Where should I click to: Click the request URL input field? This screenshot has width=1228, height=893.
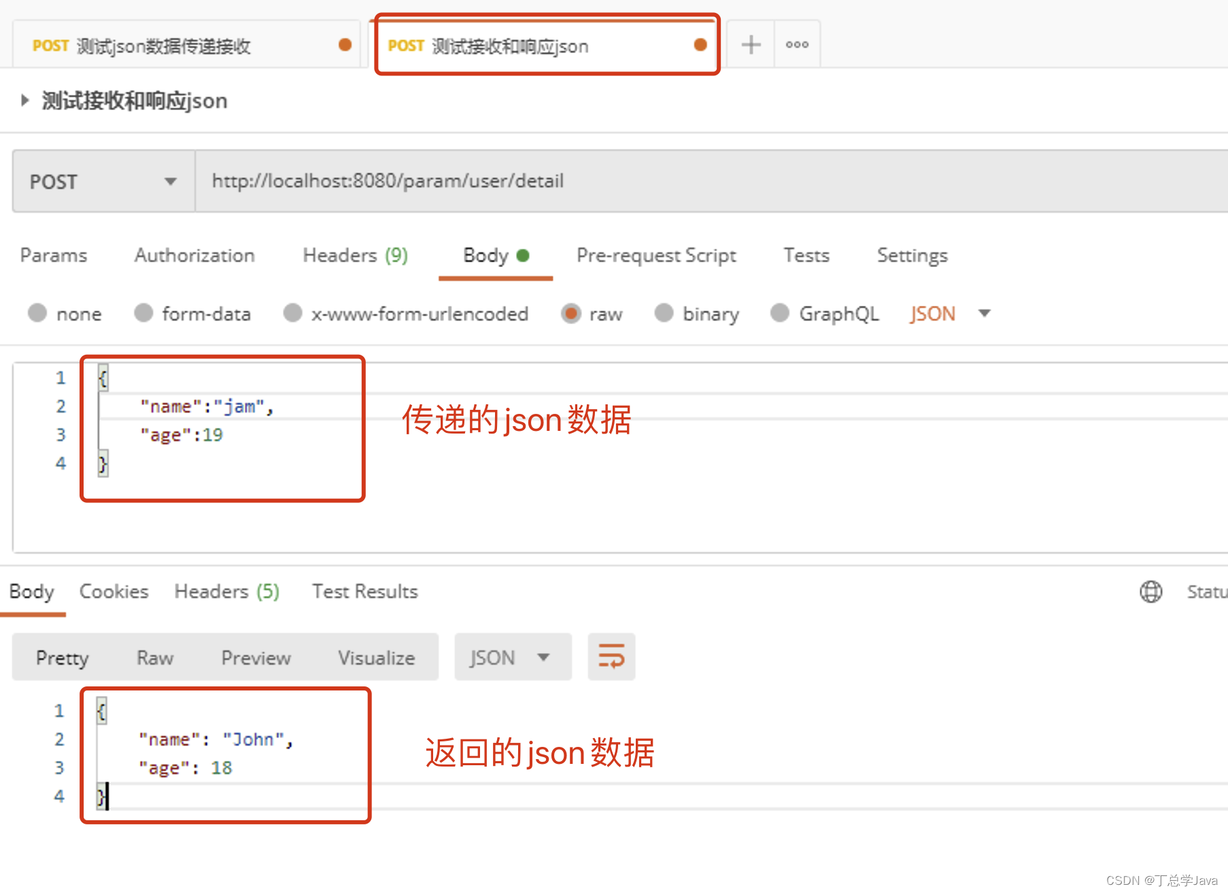point(711,181)
